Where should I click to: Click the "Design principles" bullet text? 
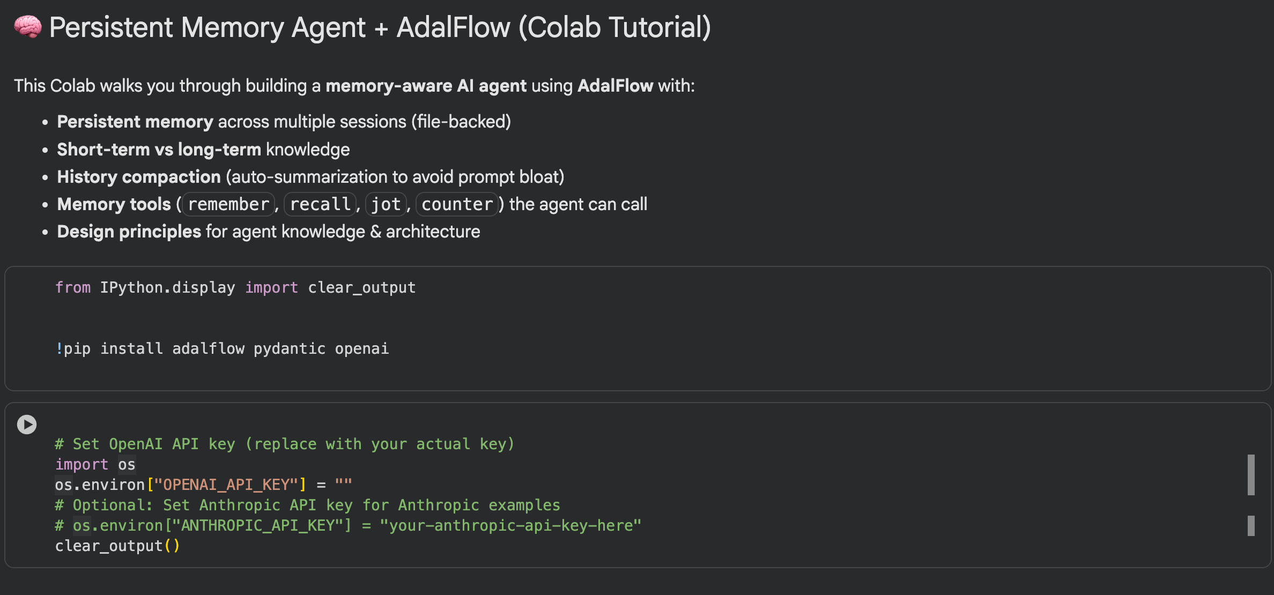[x=129, y=232]
